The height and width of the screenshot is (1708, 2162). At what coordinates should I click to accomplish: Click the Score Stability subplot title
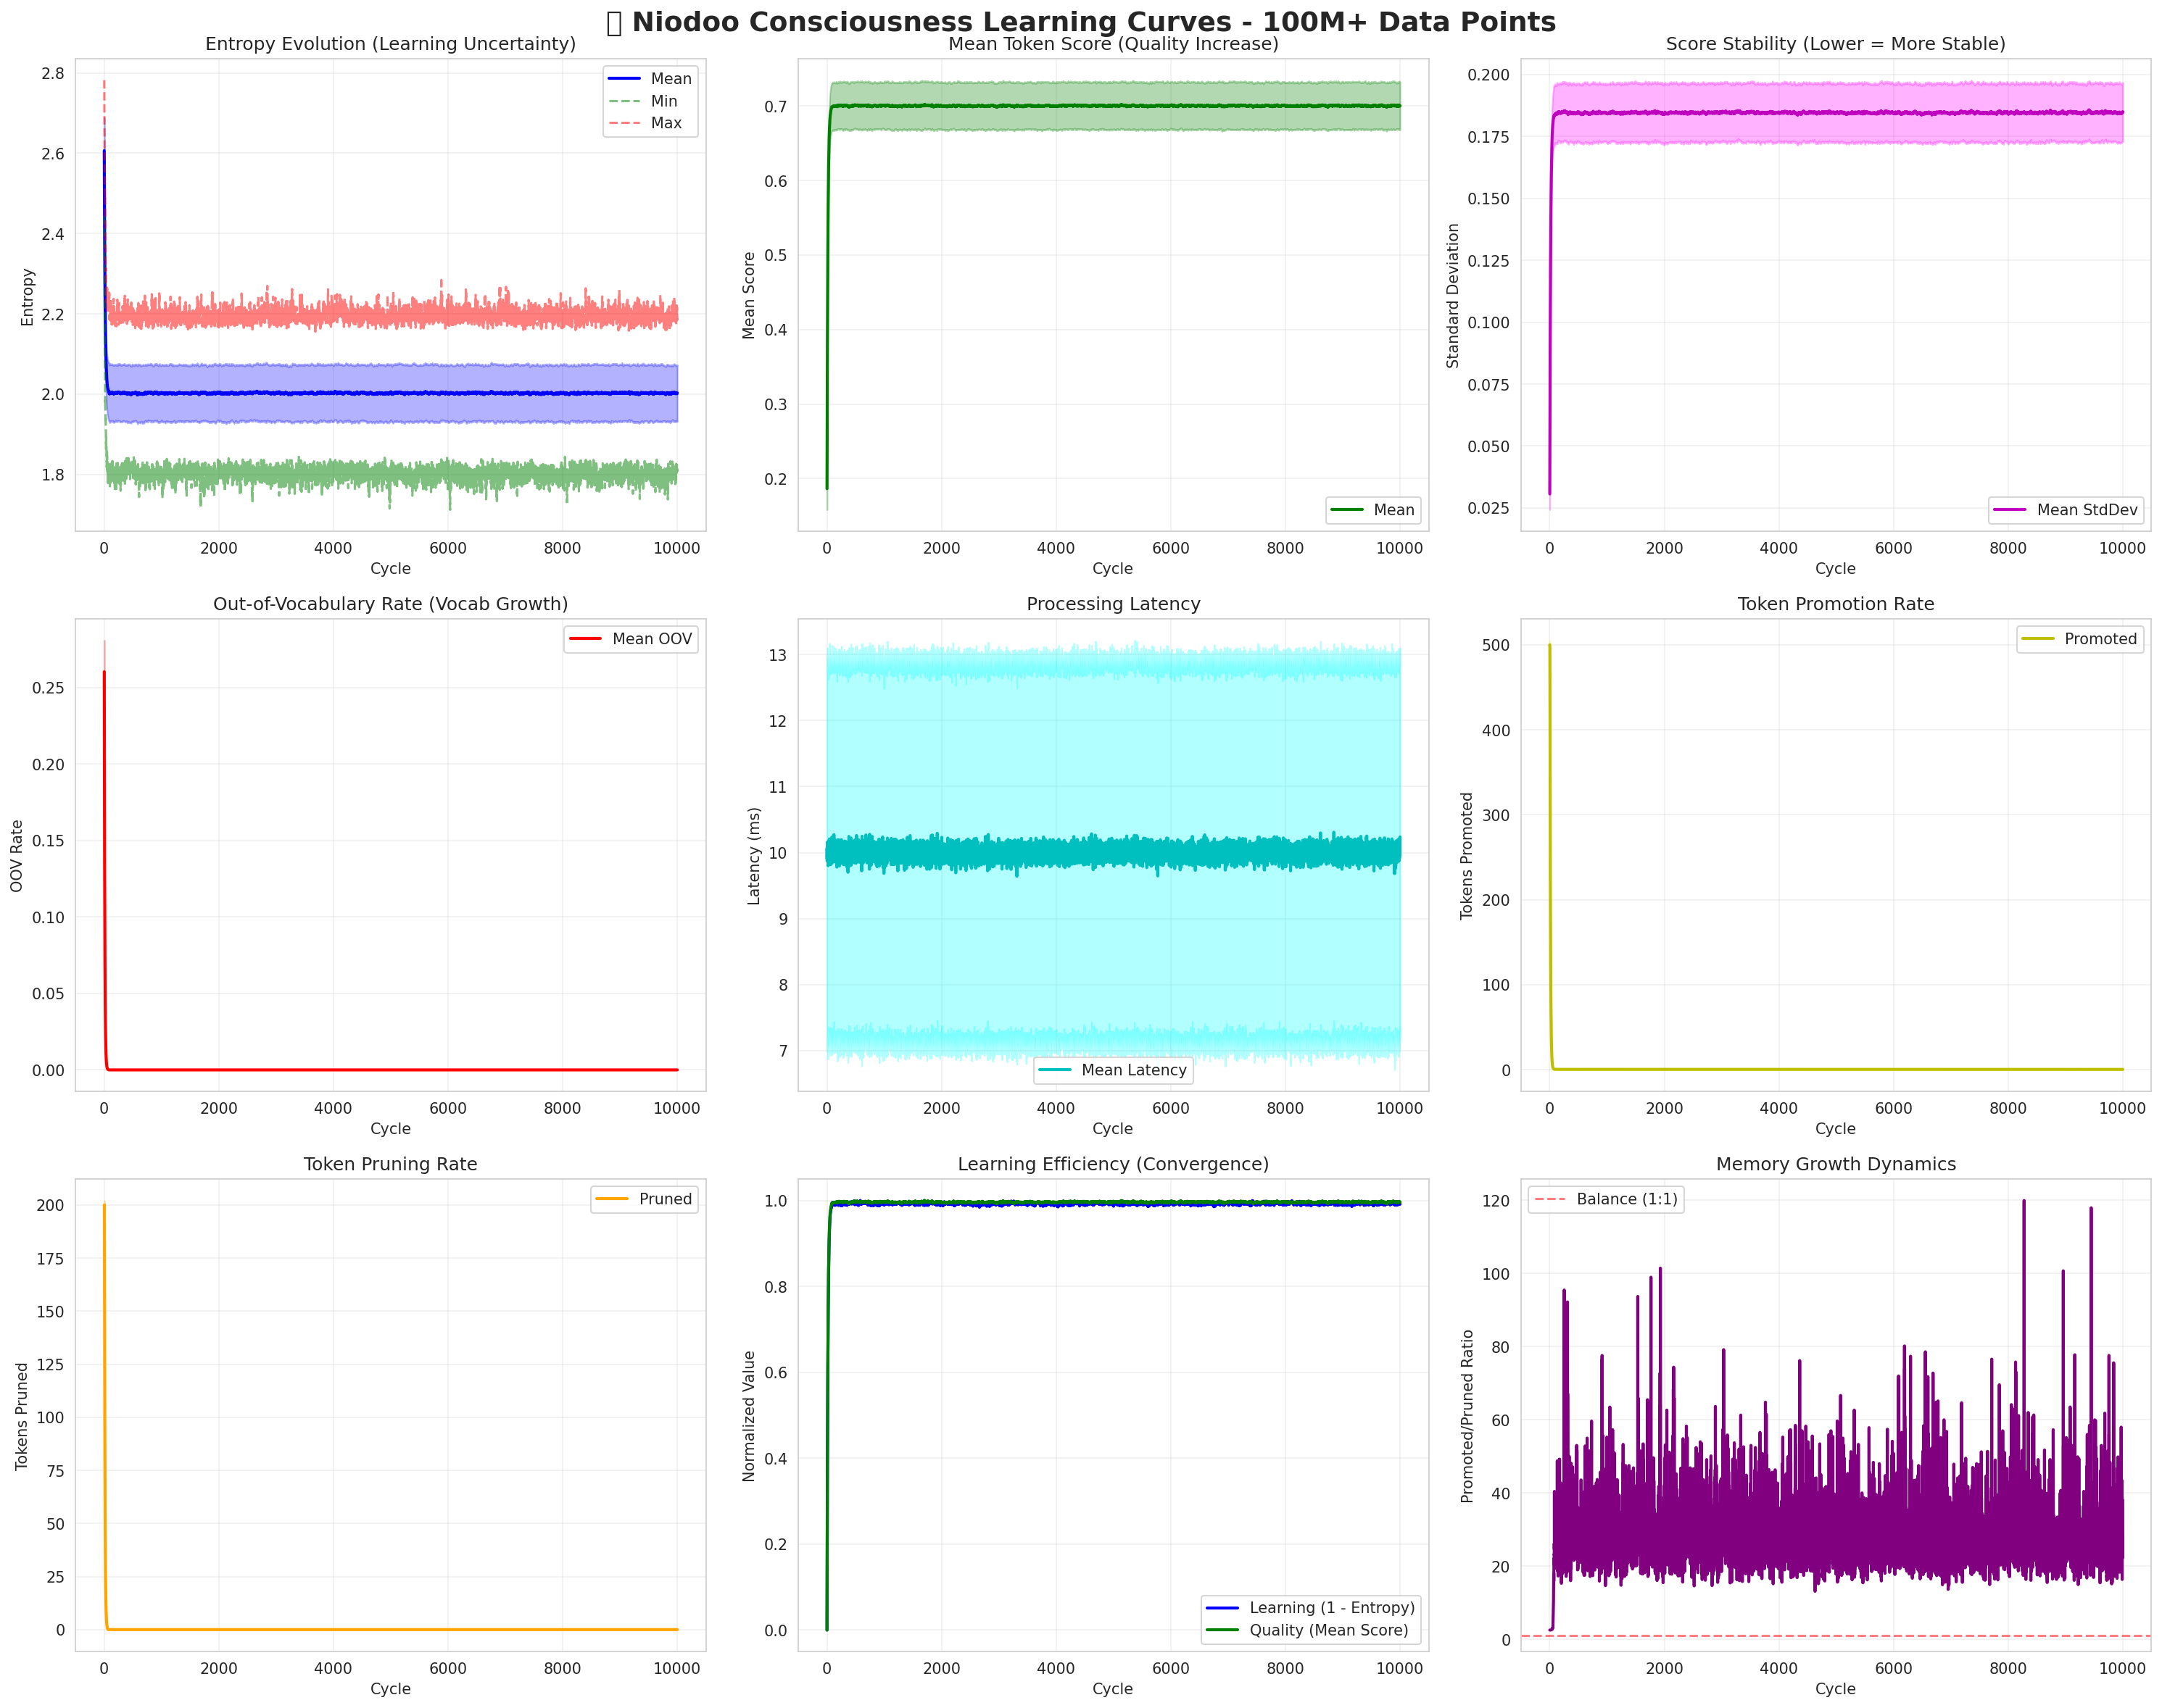coord(1835,44)
